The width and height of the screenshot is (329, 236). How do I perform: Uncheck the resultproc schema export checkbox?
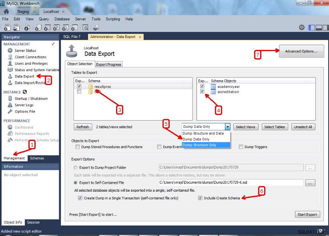pyautogui.click(x=79, y=86)
